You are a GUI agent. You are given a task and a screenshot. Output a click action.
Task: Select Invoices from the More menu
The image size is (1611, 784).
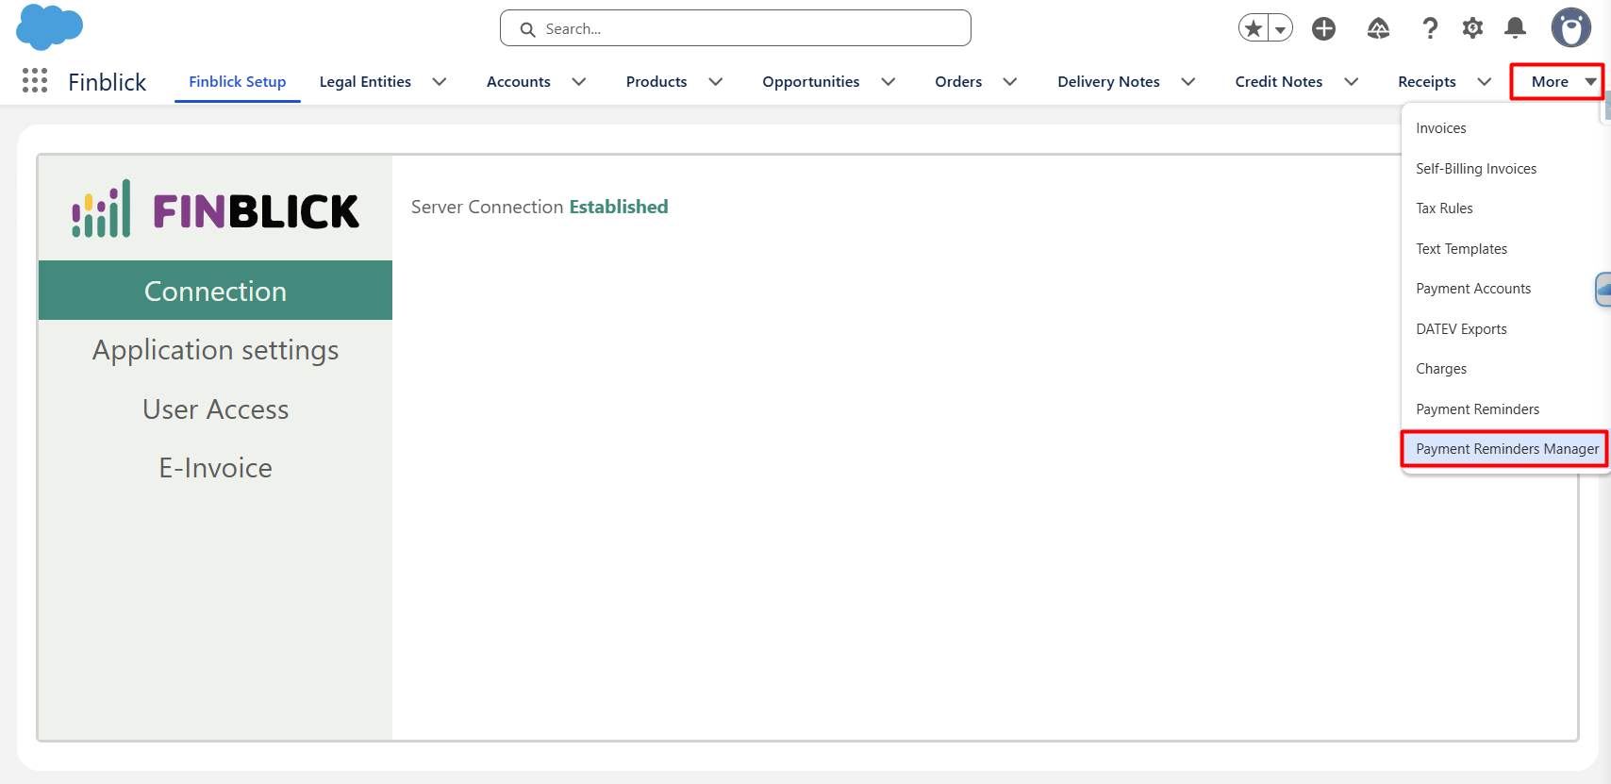[1505, 128]
